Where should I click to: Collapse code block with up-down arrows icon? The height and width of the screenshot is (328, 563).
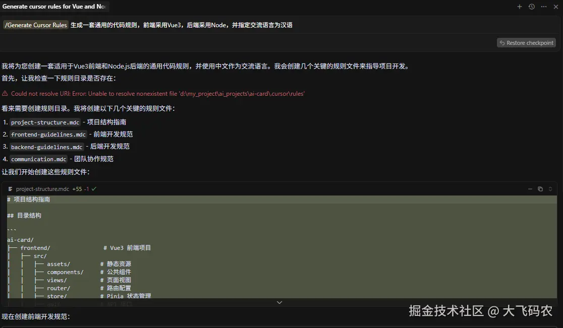[550, 189]
